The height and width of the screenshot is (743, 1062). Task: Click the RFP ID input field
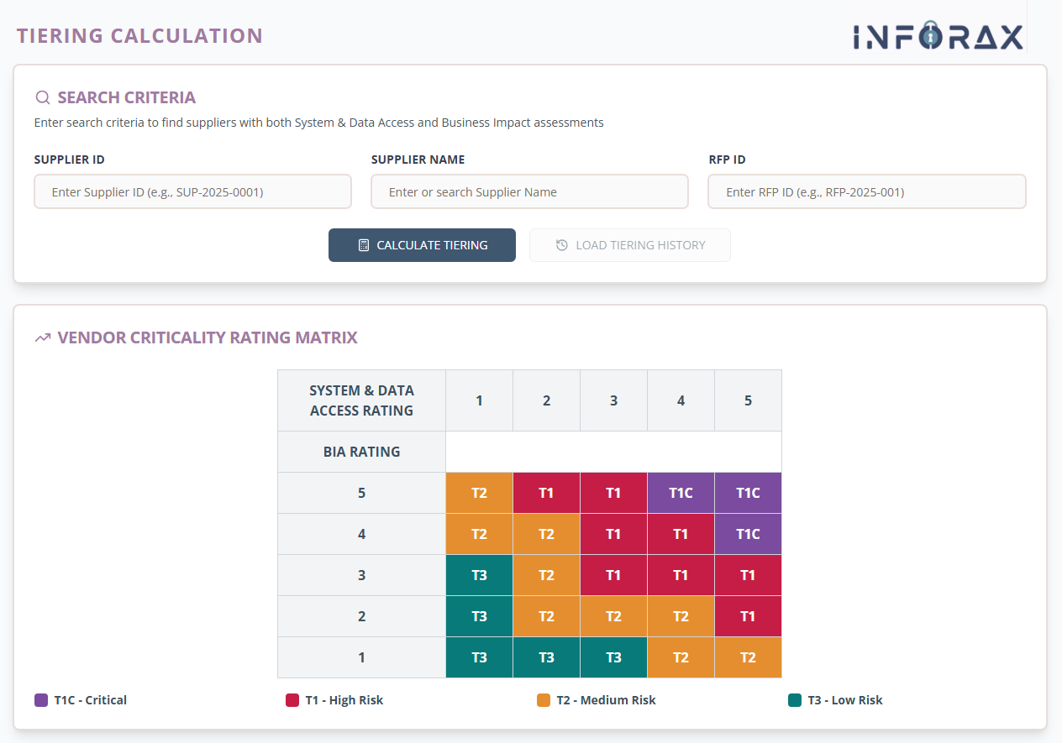[x=866, y=191]
